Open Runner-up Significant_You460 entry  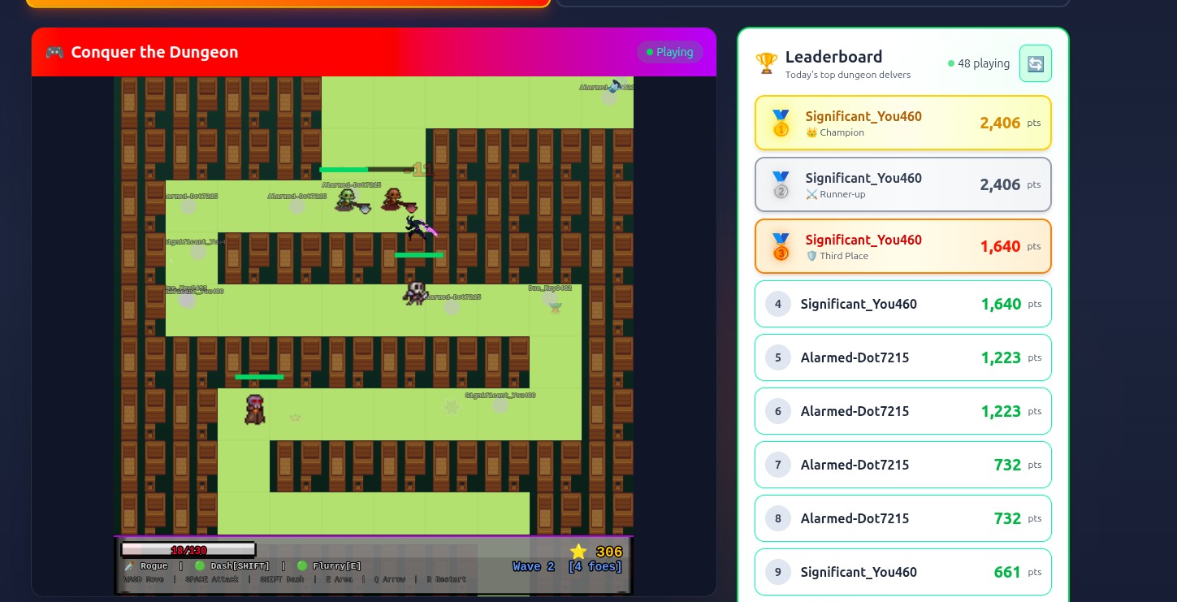(903, 185)
